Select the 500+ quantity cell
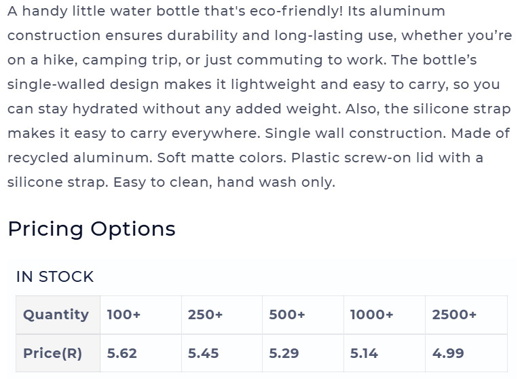The width and height of the screenshot is (522, 379). coord(303,314)
